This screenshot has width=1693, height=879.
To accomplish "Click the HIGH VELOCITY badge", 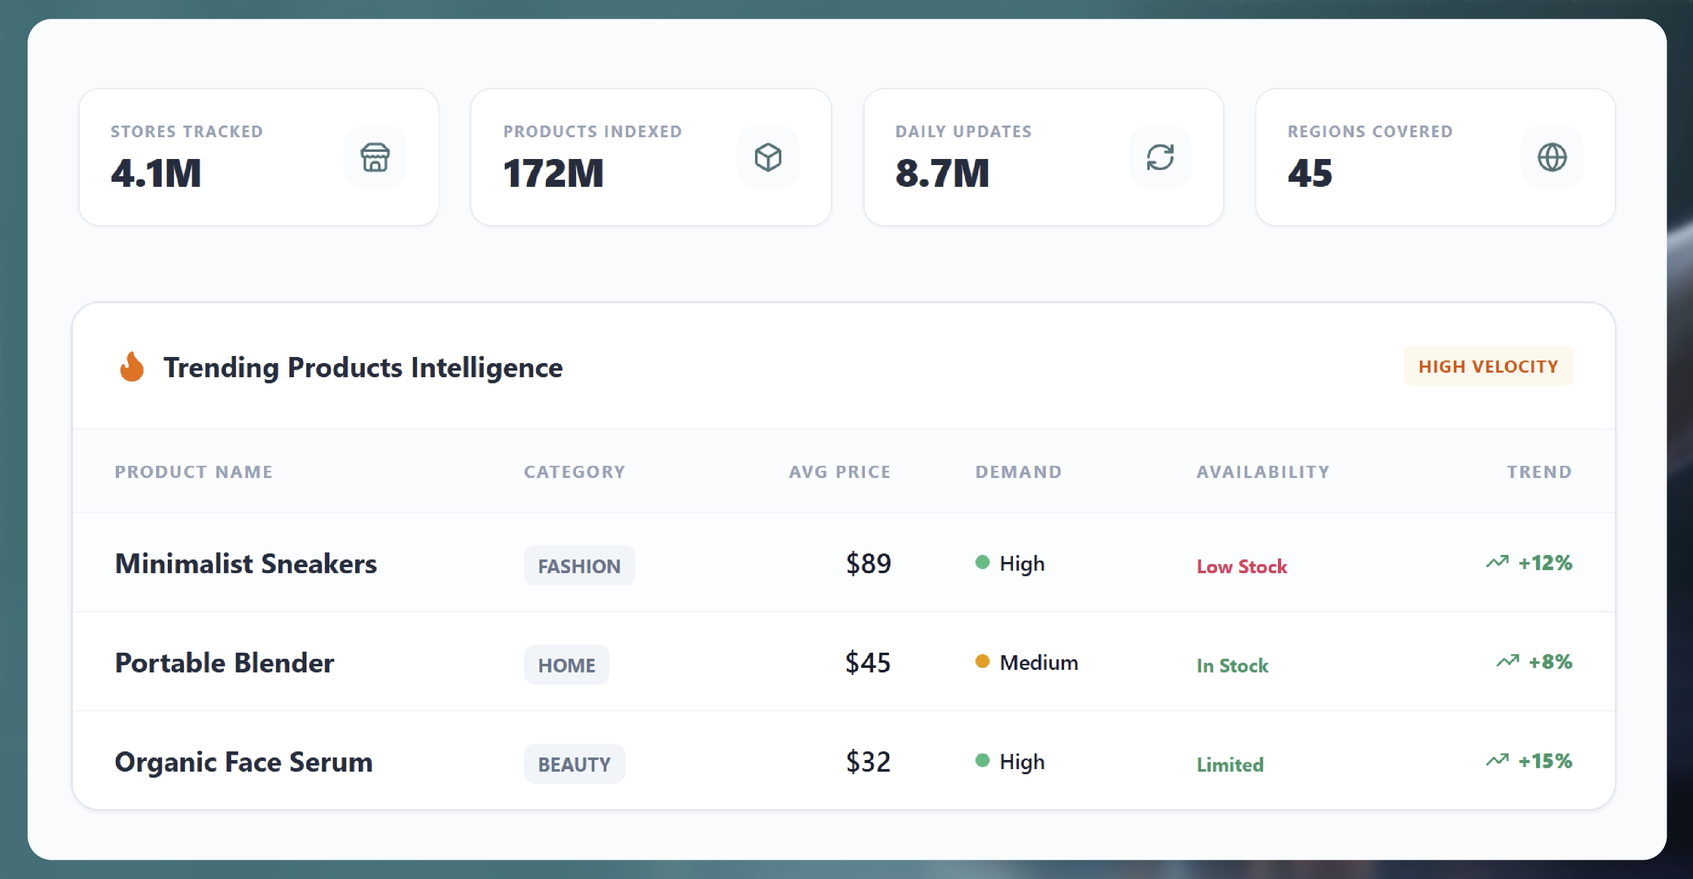I will point(1488,366).
